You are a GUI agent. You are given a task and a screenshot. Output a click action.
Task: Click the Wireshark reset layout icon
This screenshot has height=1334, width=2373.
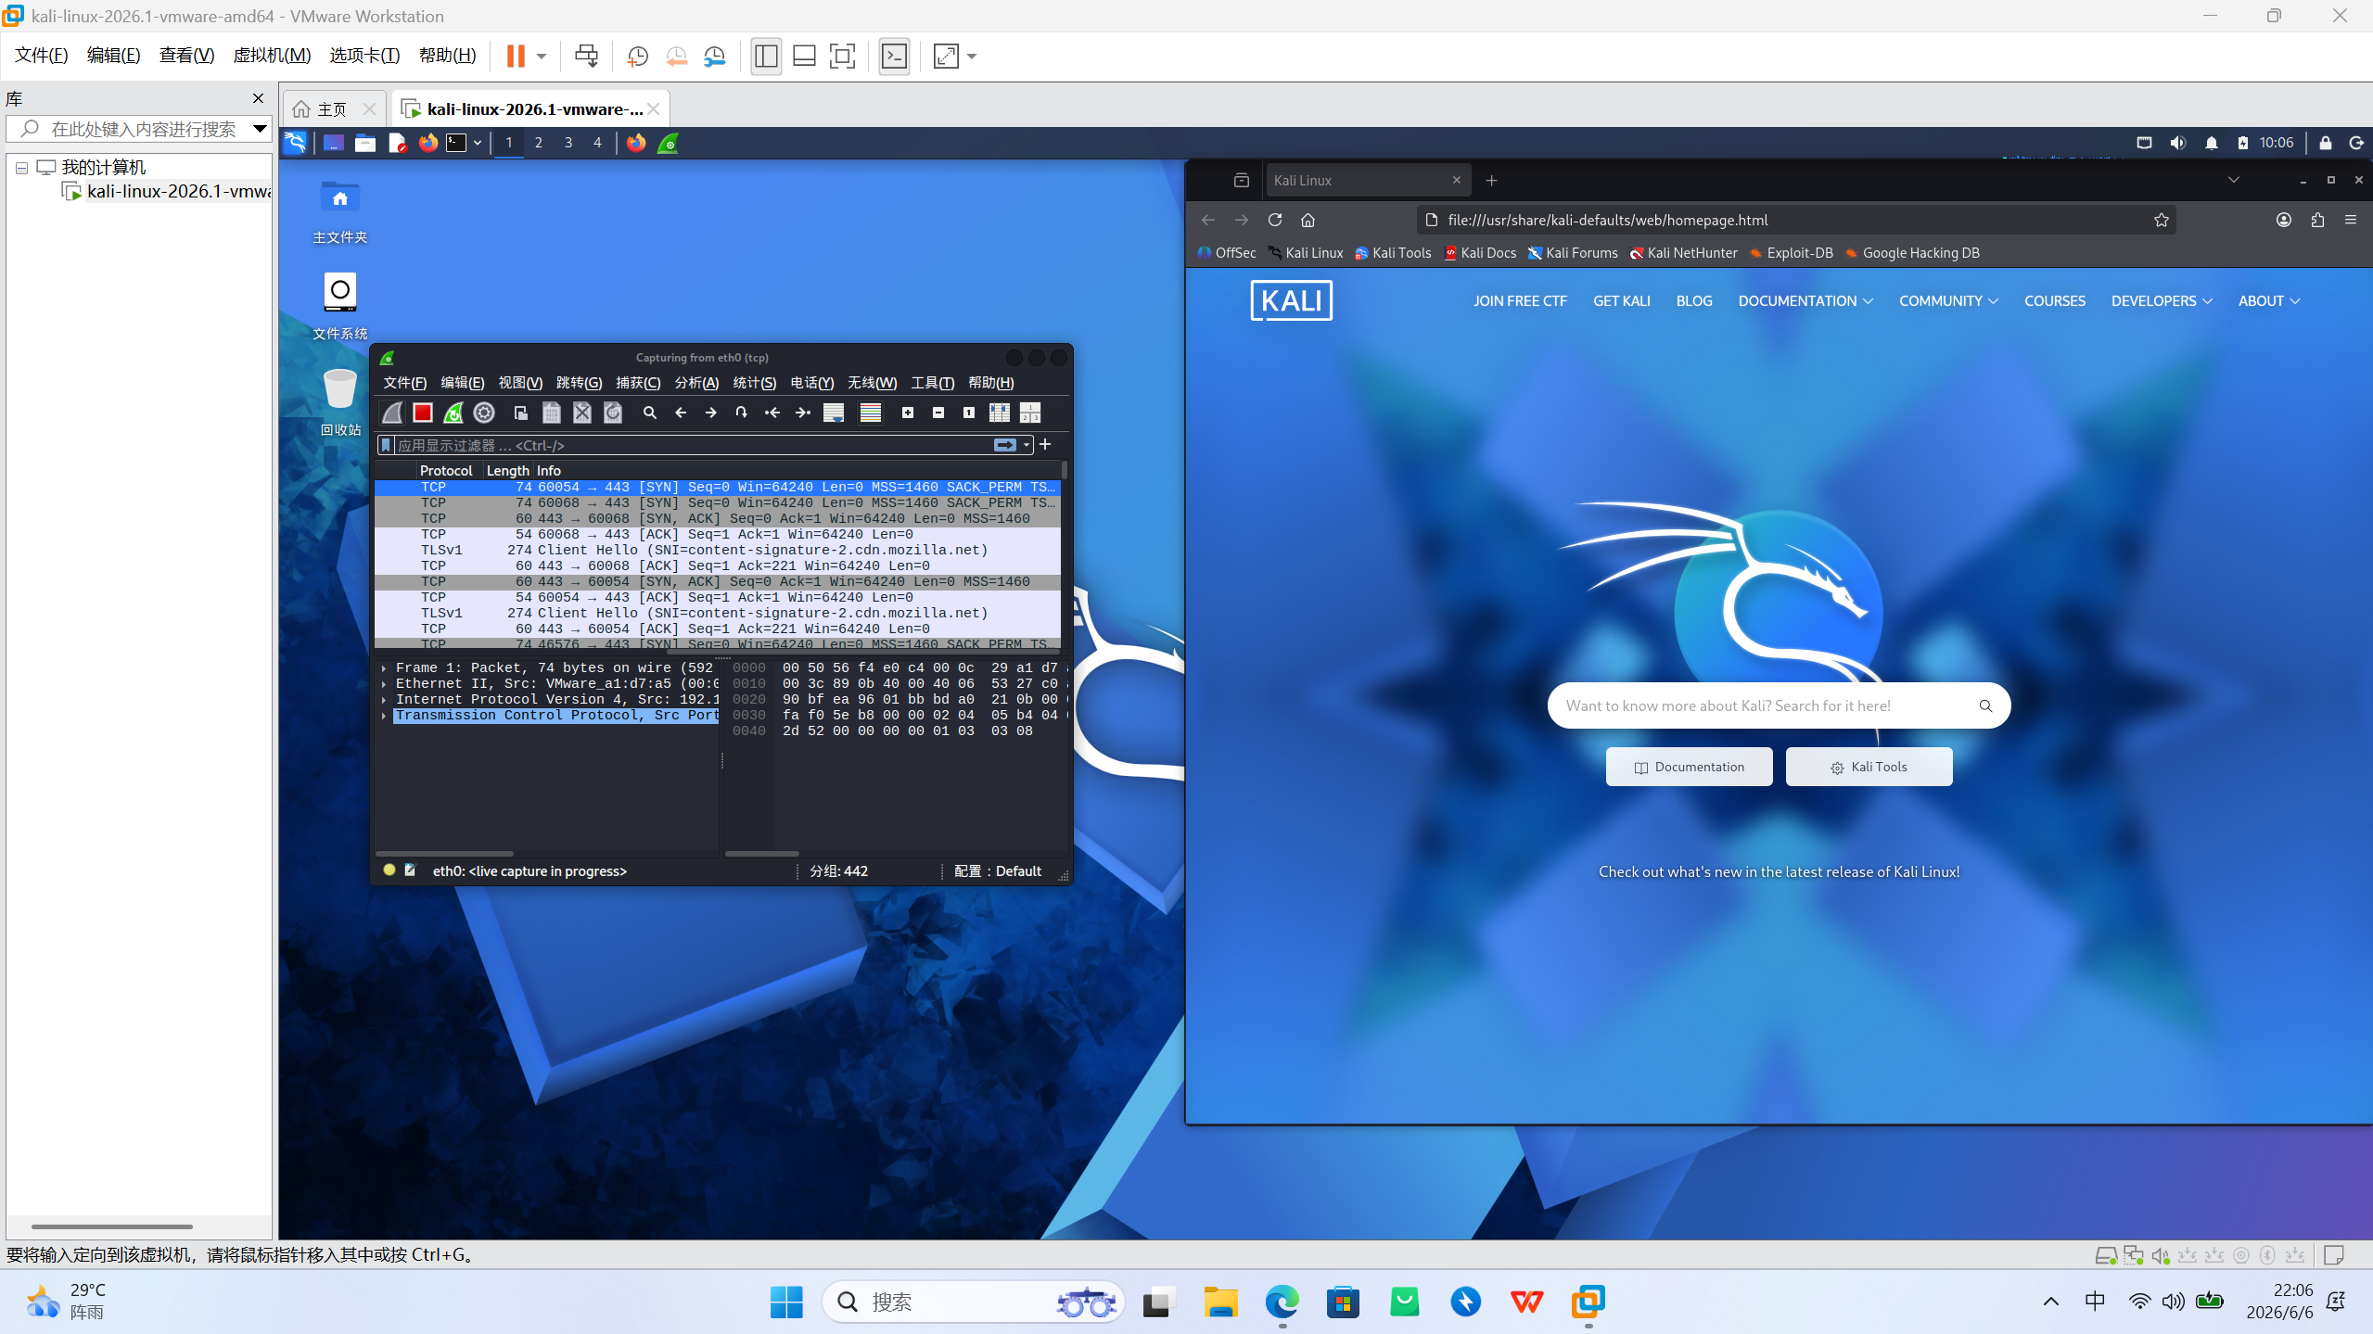click(1030, 413)
